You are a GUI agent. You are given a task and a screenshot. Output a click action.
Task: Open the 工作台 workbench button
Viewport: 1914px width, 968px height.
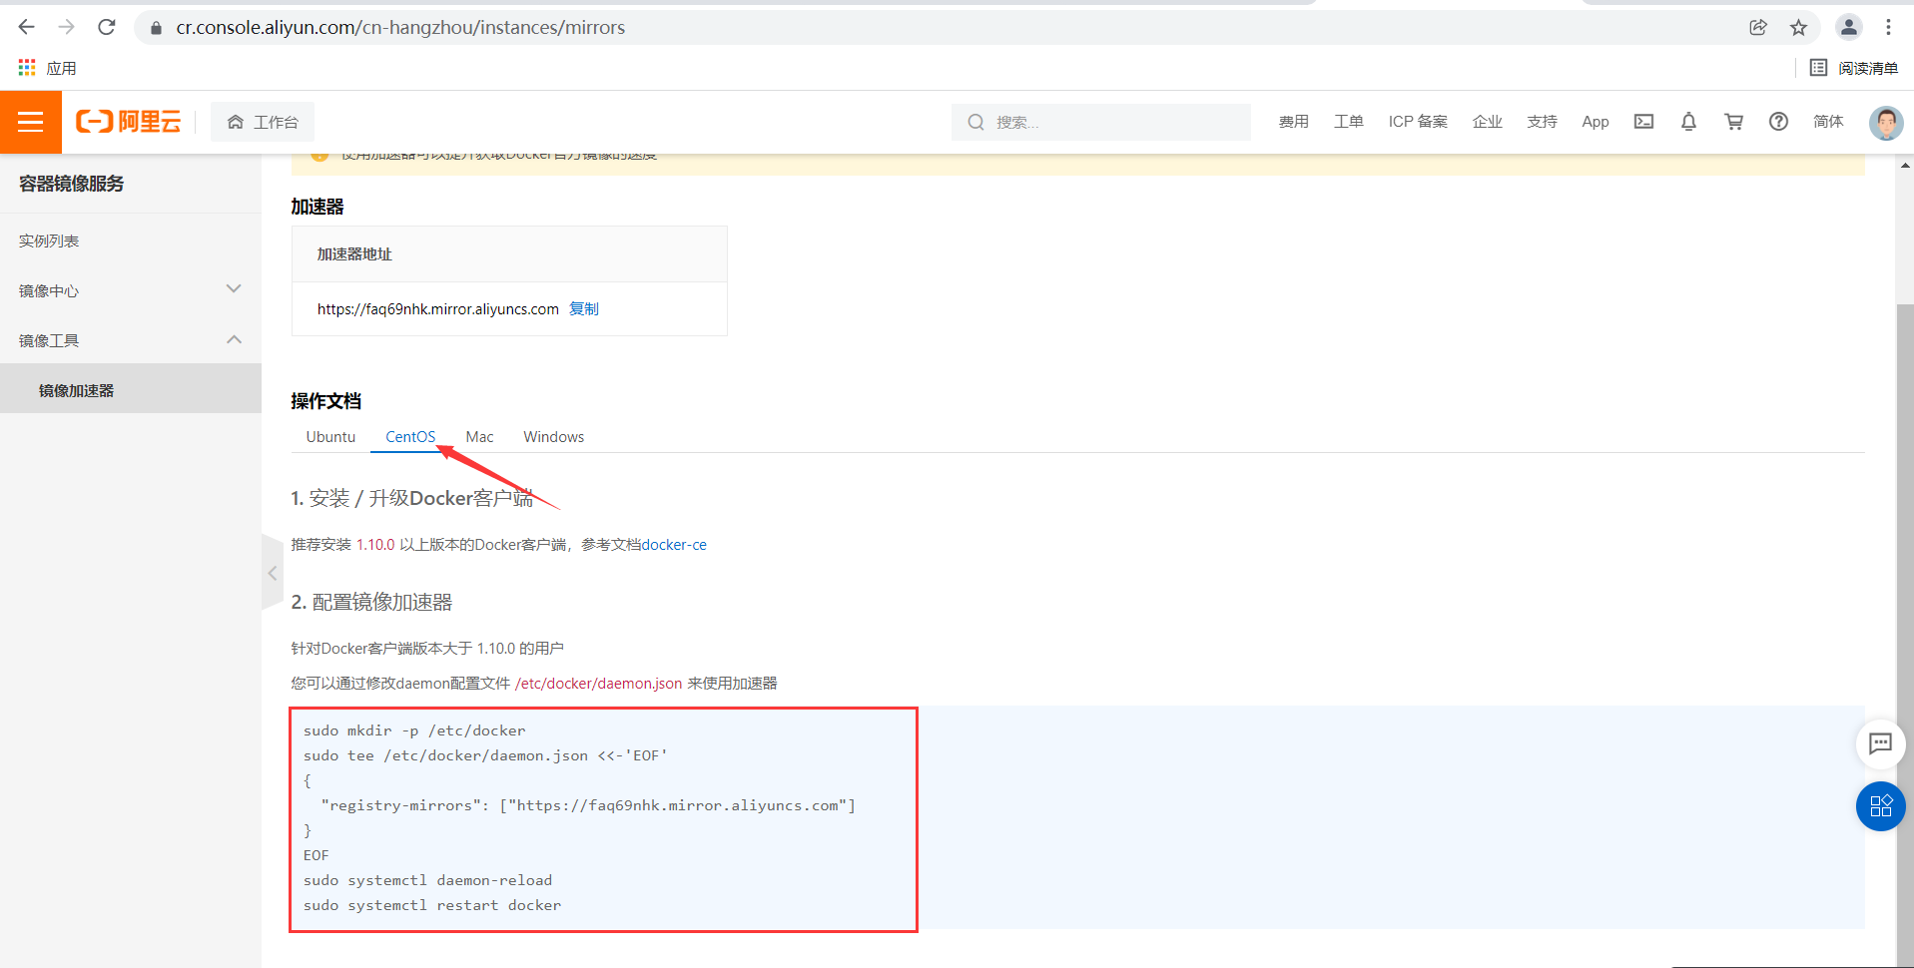click(263, 122)
